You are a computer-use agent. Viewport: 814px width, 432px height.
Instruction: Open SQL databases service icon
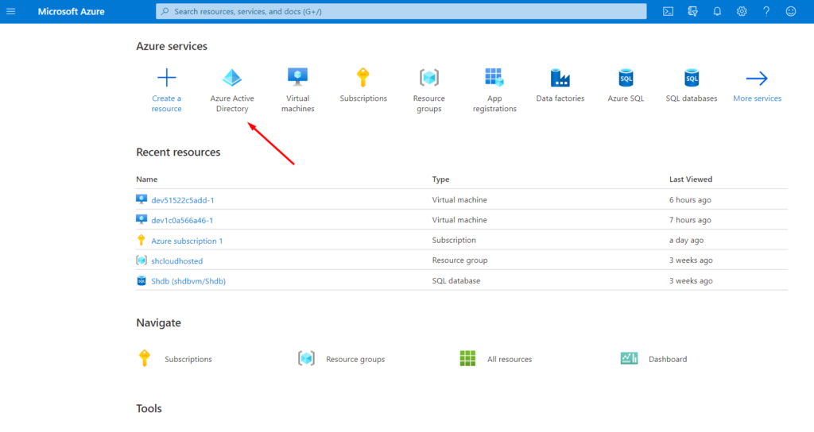[x=692, y=78]
